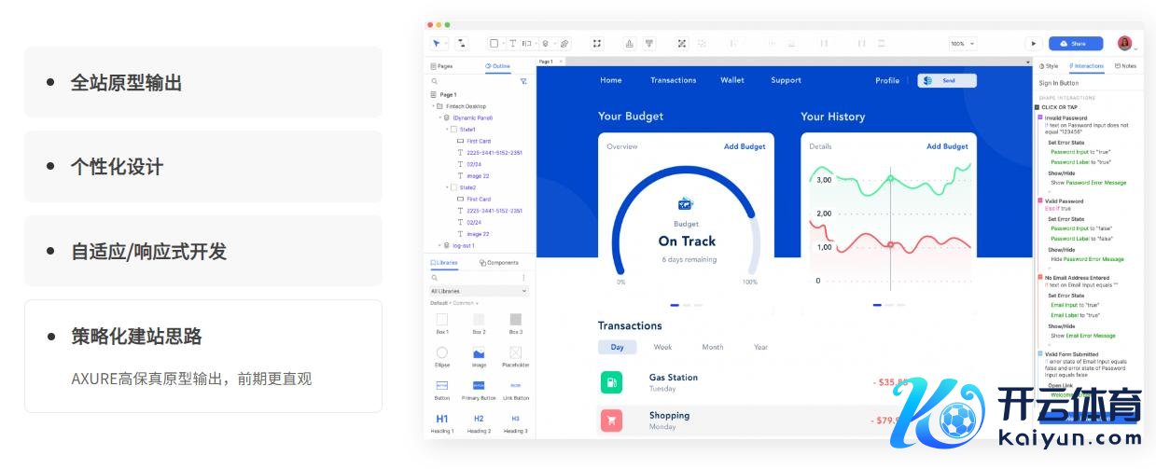This screenshot has height=469, width=1156.
Task: Open the Components tab
Action: pos(499,263)
